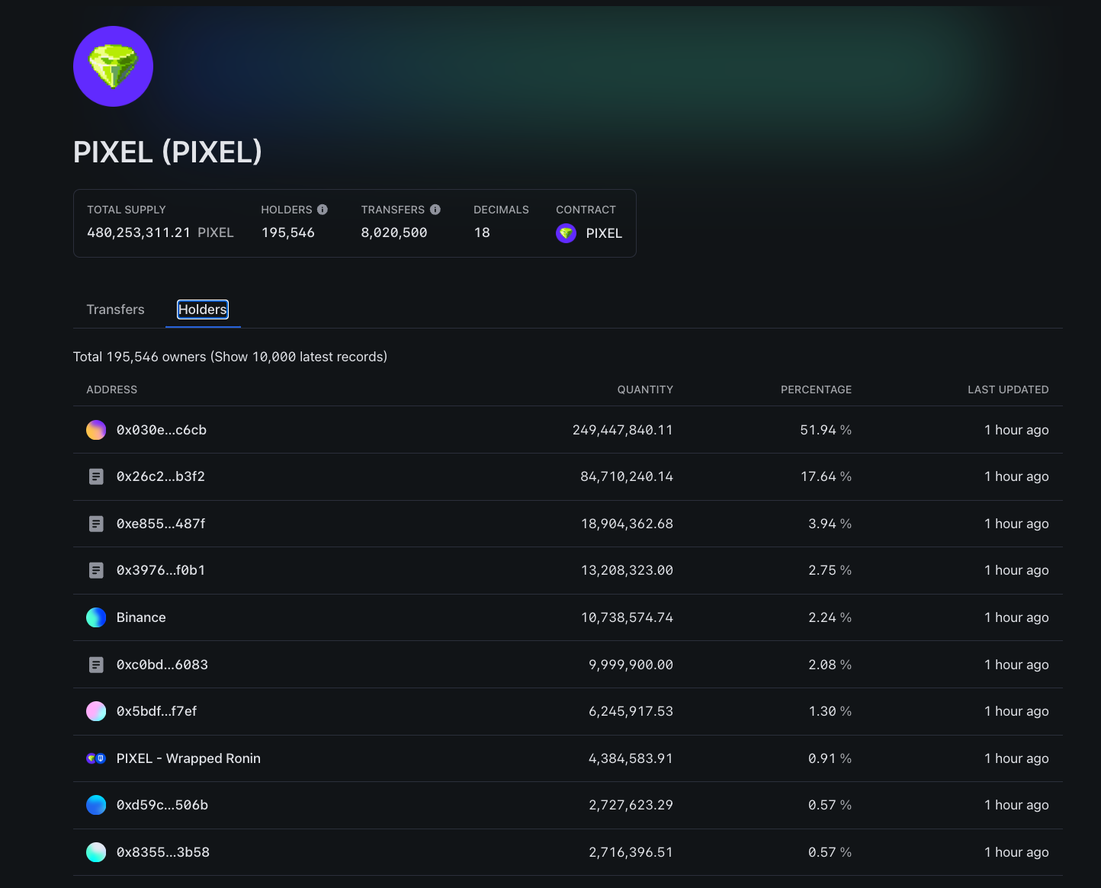Click the percentage 2.75 %
This screenshot has width=1101, height=888.
830,570
